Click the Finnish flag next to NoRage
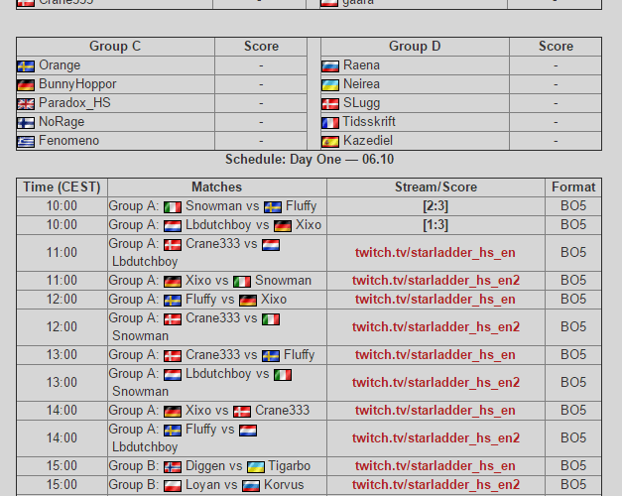The image size is (622, 496). [x=26, y=122]
